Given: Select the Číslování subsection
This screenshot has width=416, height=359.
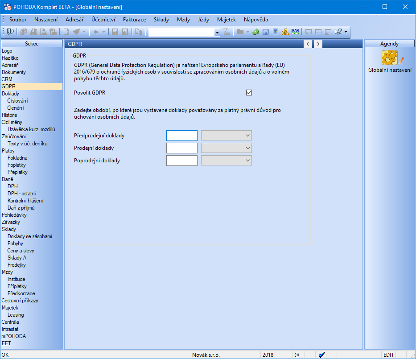Looking at the screenshot, I should point(17,101).
